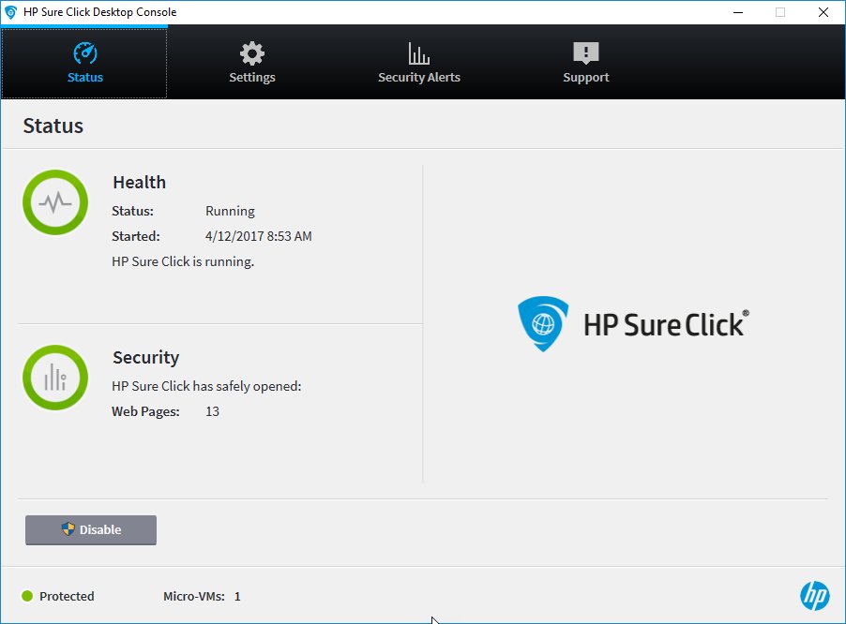Click the 'Web Pages:' label
The image size is (846, 624).
click(x=145, y=411)
